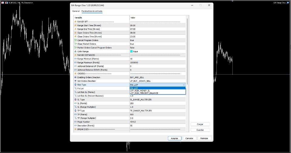The width and height of the screenshot is (291, 153).
Task: Click the TP Type enum icon
Action: tap(75, 111)
